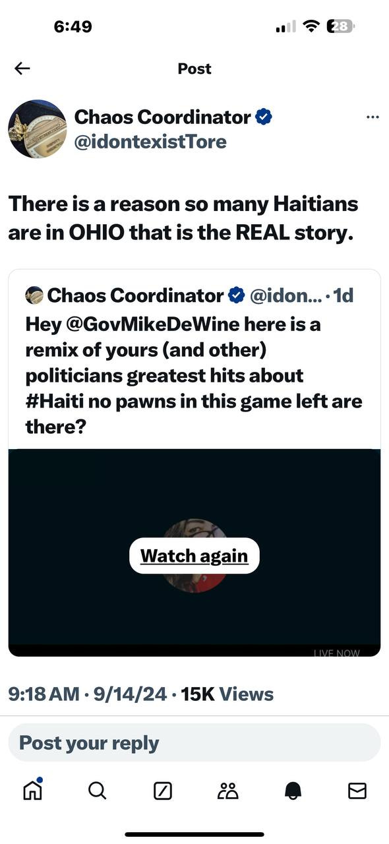Tap the verified badge in quoted post
Viewport: 389px width, 844px height.
[237, 296]
